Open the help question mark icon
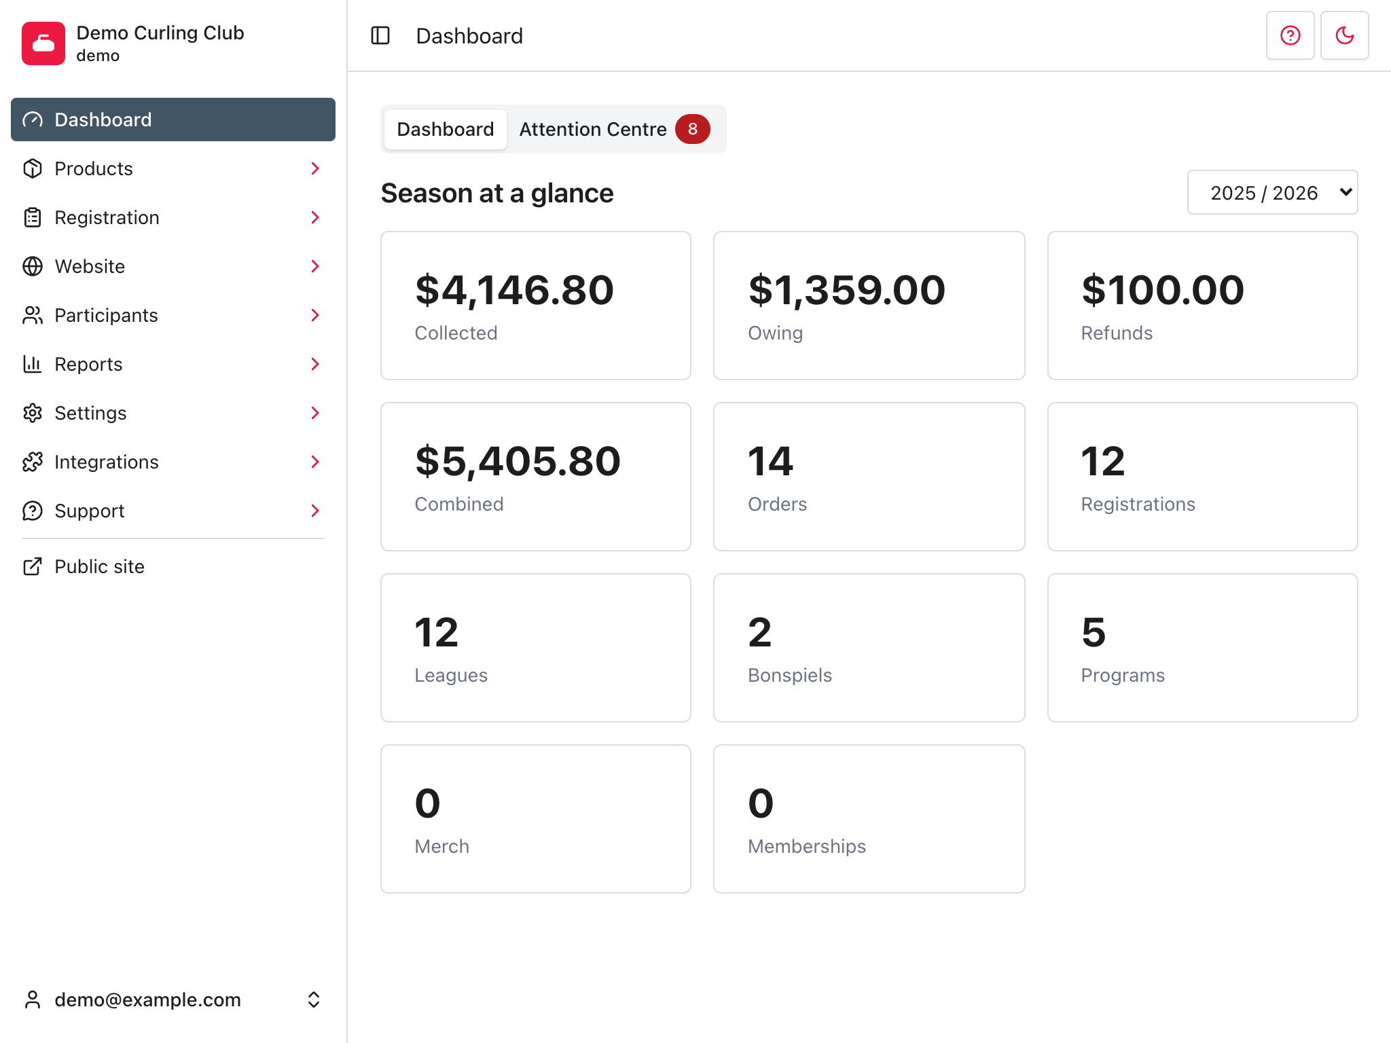The width and height of the screenshot is (1391, 1043). [x=1290, y=35]
